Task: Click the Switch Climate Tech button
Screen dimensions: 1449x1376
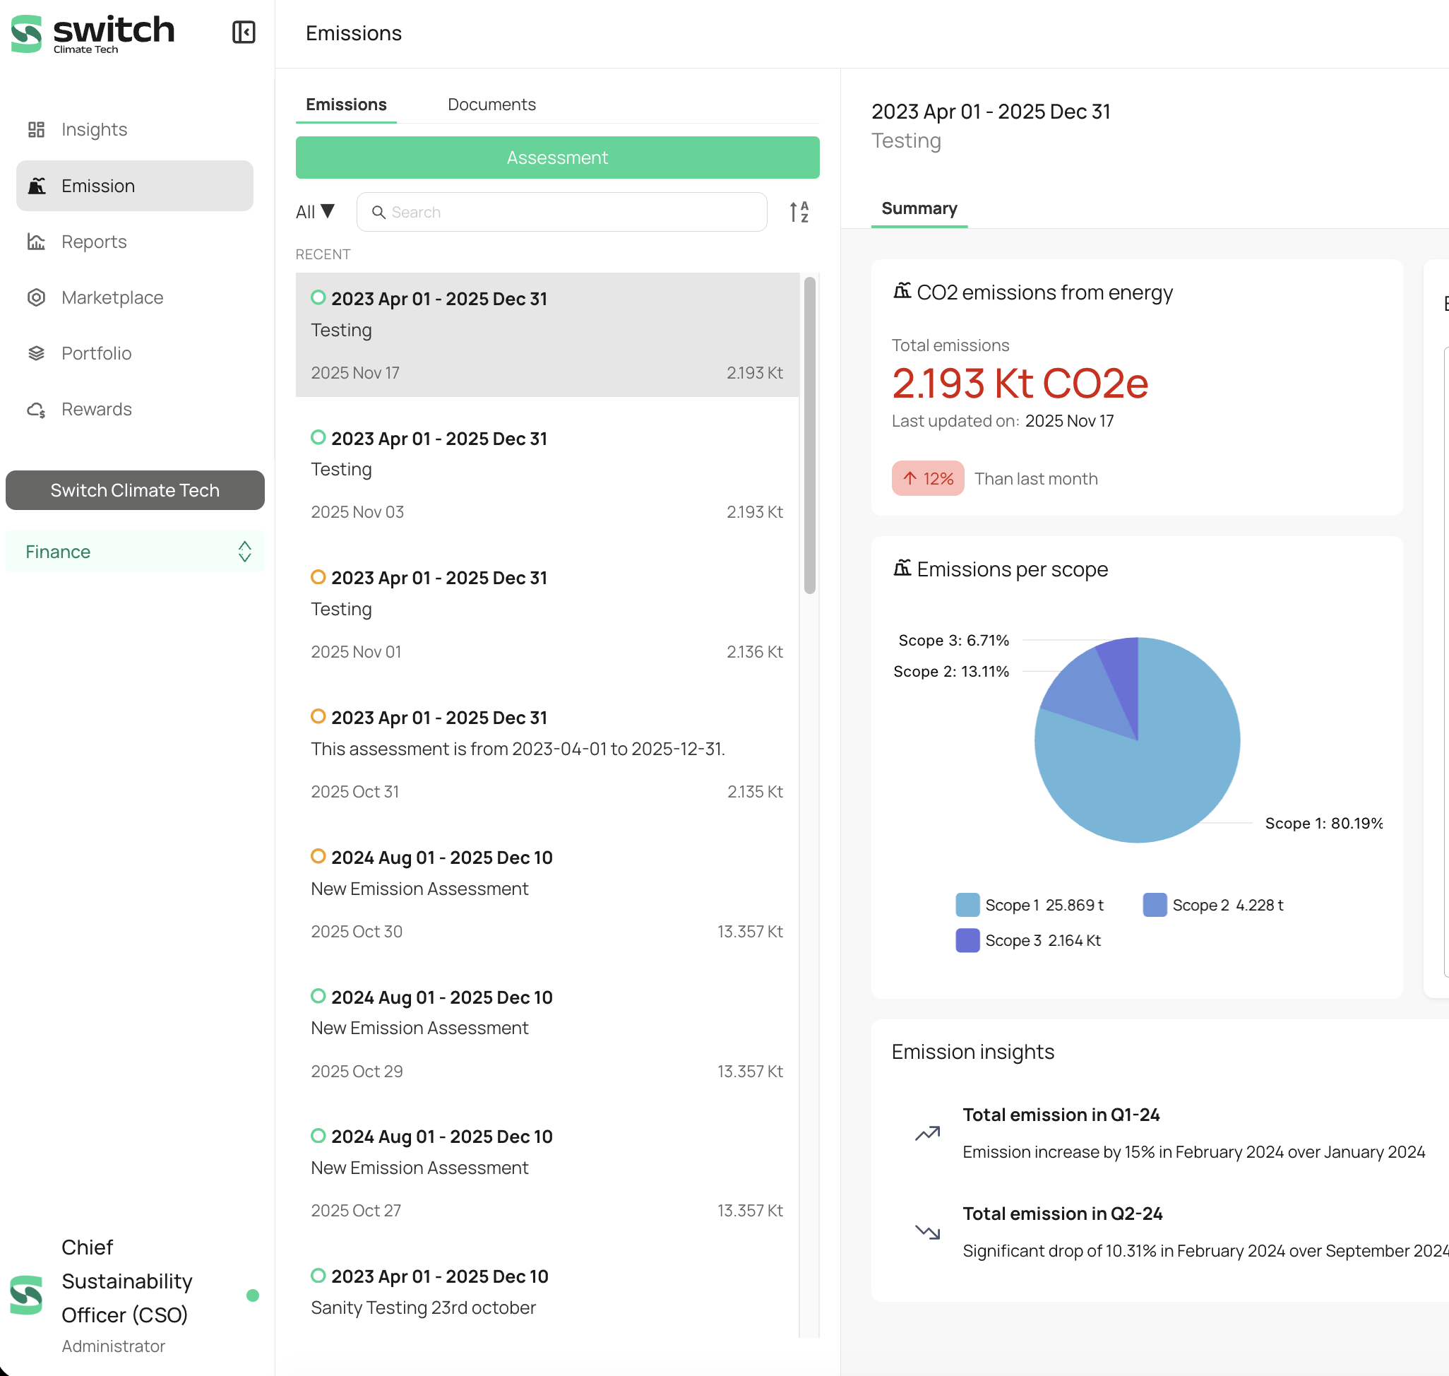Action: pos(135,490)
